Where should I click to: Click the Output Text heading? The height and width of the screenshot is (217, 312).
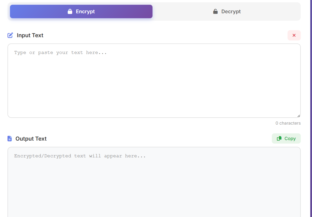(31, 139)
